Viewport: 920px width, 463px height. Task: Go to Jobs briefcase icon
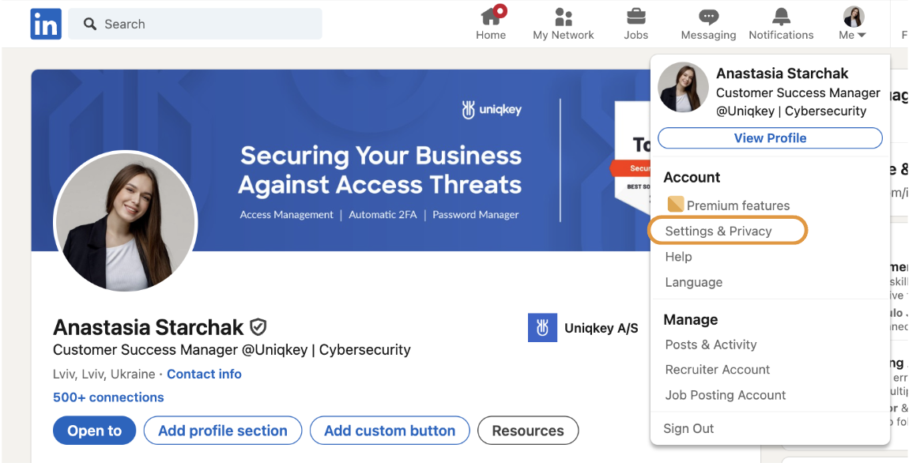[636, 17]
